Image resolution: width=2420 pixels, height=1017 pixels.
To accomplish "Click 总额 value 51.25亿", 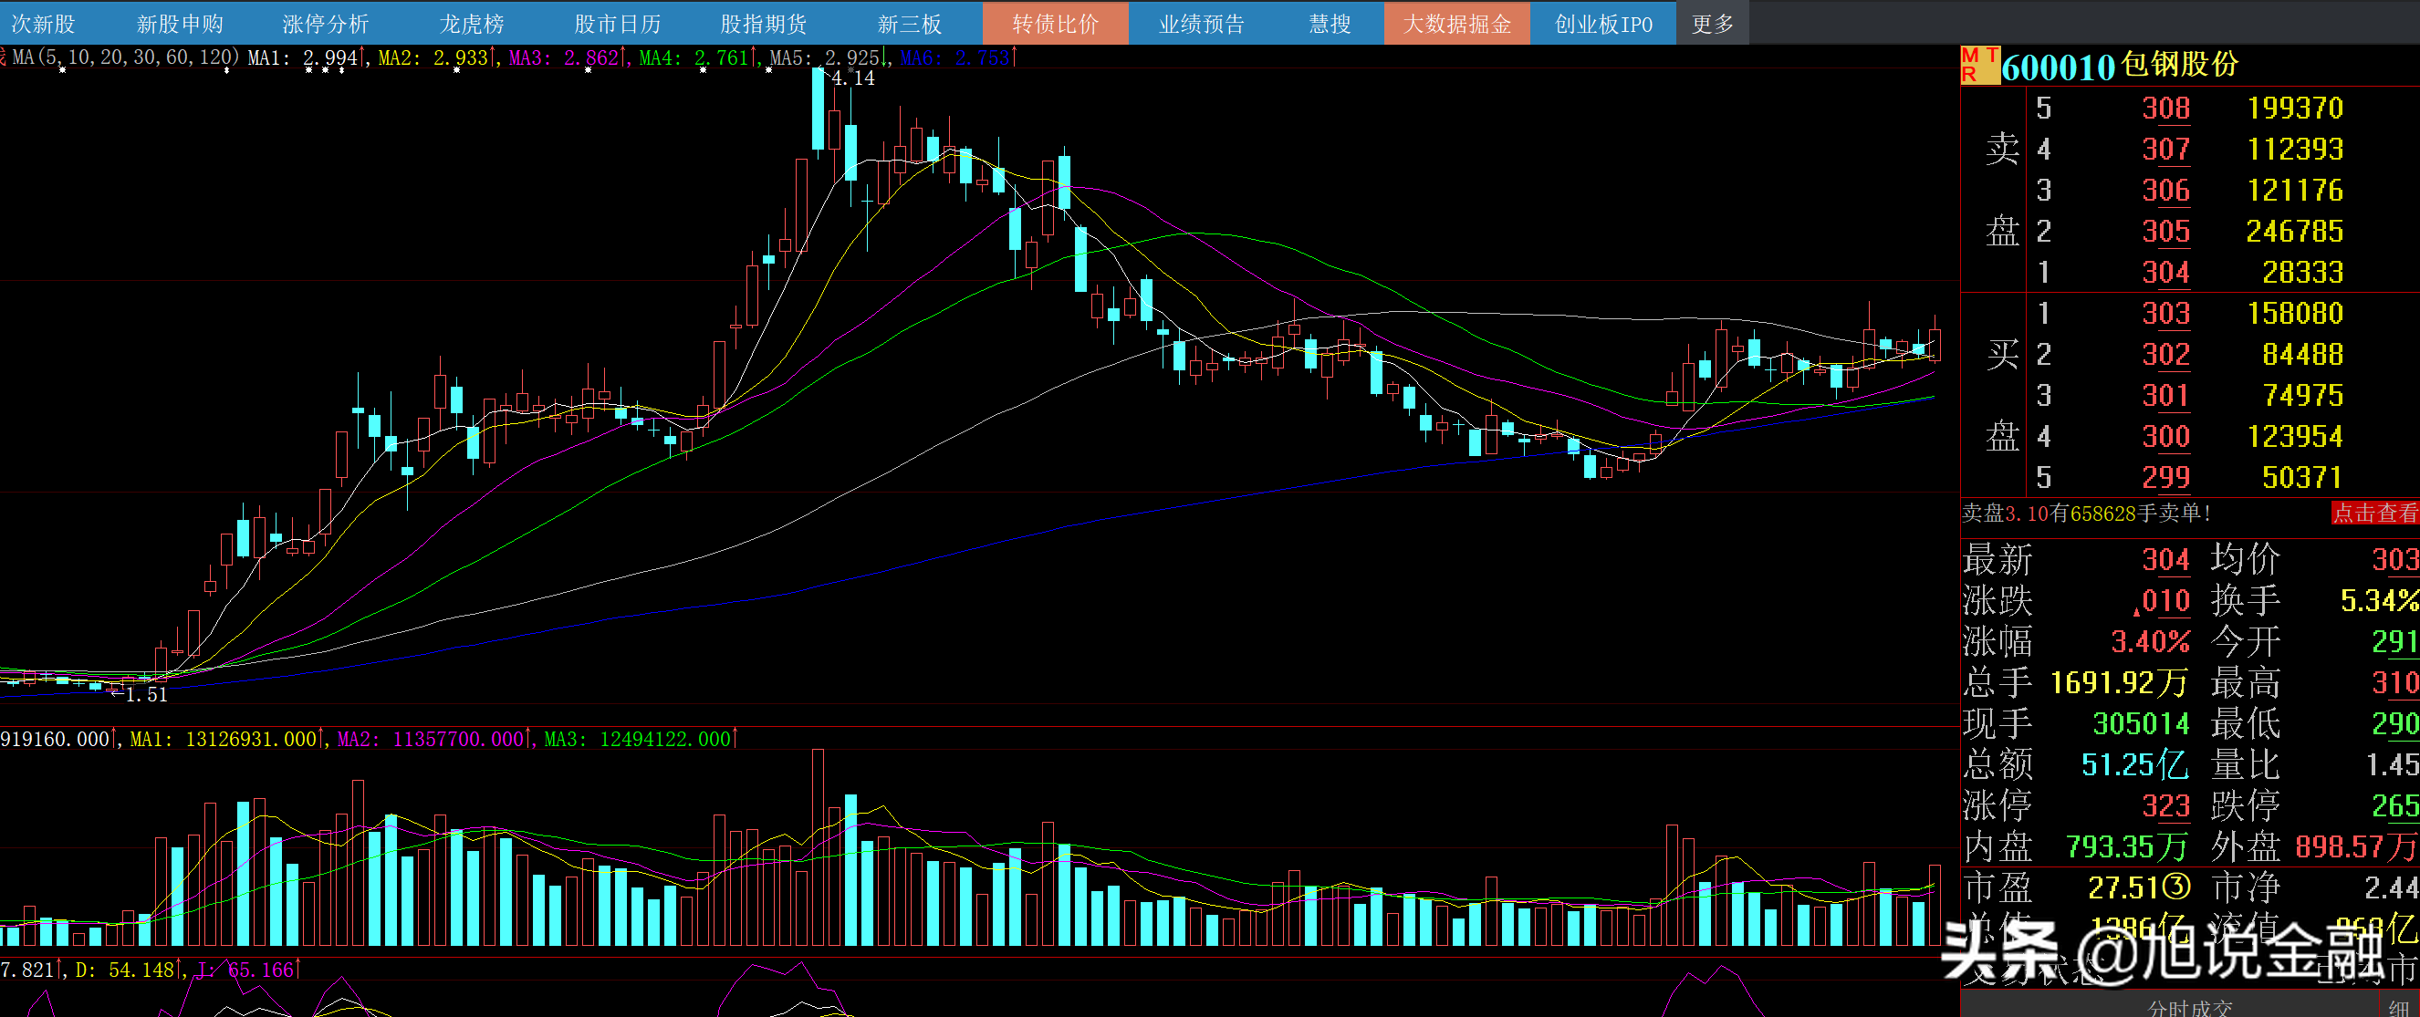I will [2134, 764].
